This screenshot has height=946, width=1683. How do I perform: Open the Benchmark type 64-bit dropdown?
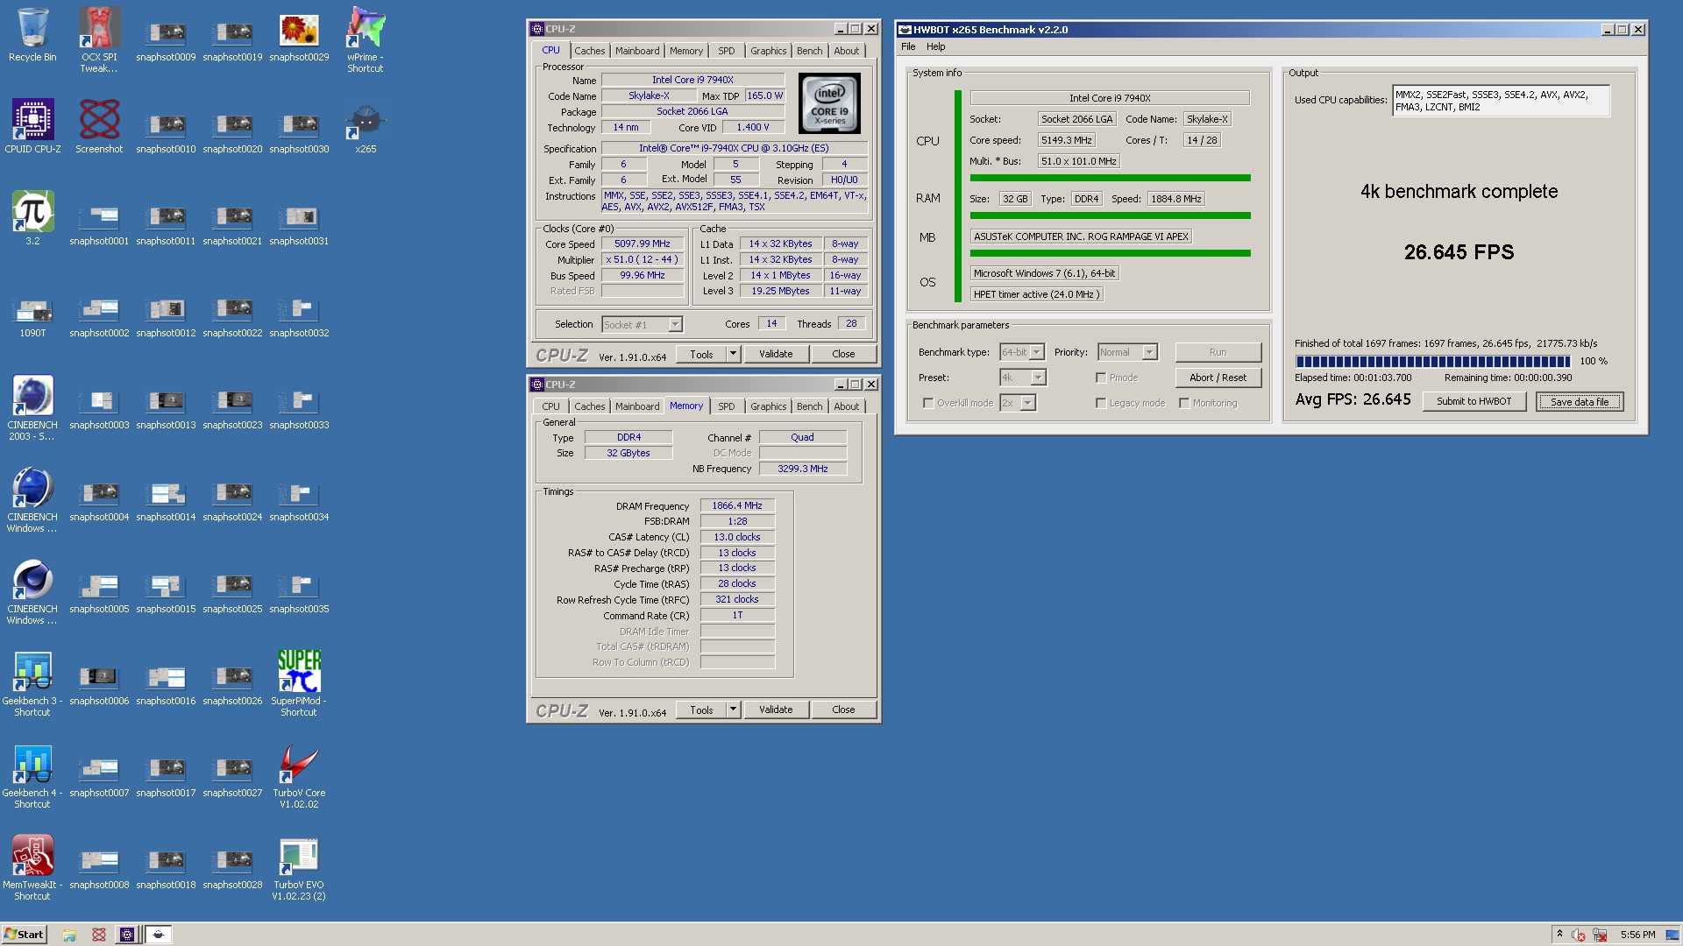click(1022, 352)
